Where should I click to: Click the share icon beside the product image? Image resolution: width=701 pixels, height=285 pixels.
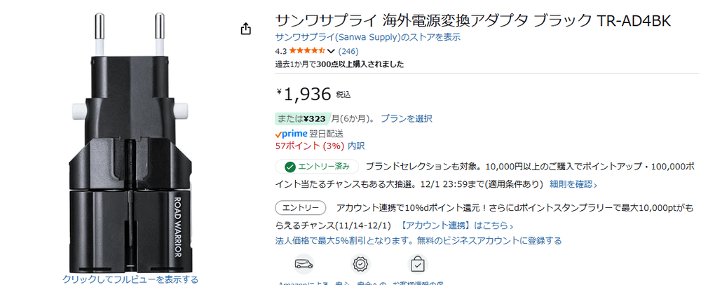coord(245,29)
